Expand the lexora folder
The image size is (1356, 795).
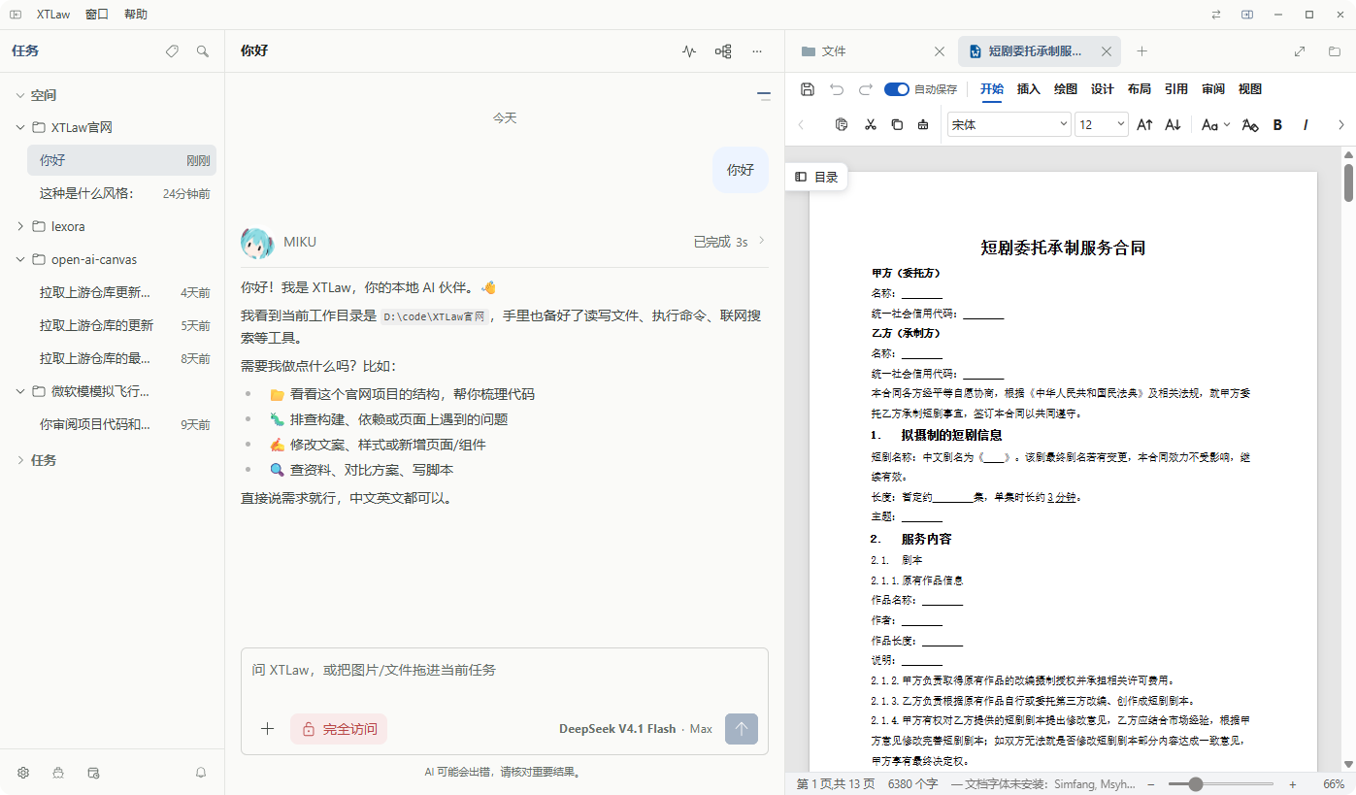[20, 226]
